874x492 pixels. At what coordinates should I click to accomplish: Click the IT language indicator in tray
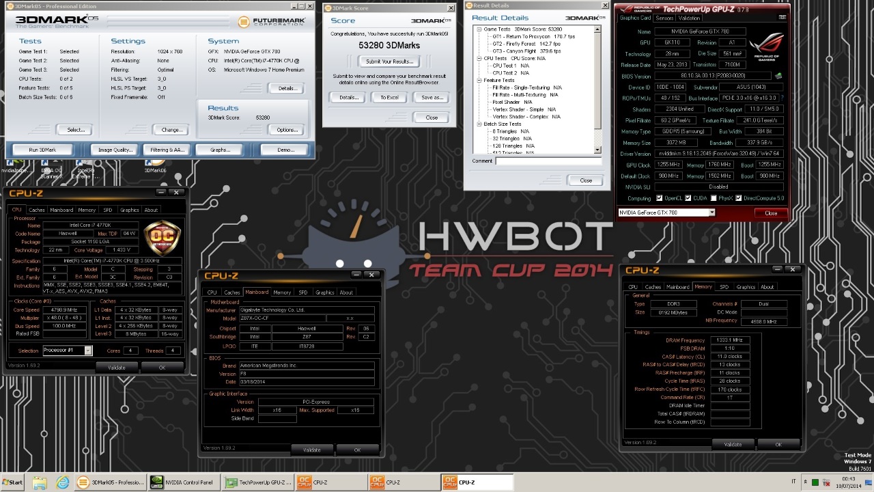tap(793, 482)
